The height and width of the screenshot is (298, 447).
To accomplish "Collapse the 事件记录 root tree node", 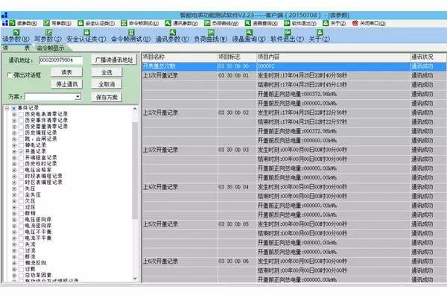I will [x=7, y=108].
